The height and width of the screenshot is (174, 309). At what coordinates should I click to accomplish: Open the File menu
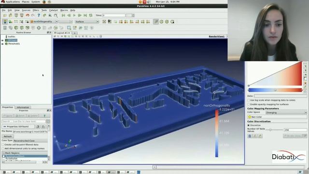coord(3,10)
